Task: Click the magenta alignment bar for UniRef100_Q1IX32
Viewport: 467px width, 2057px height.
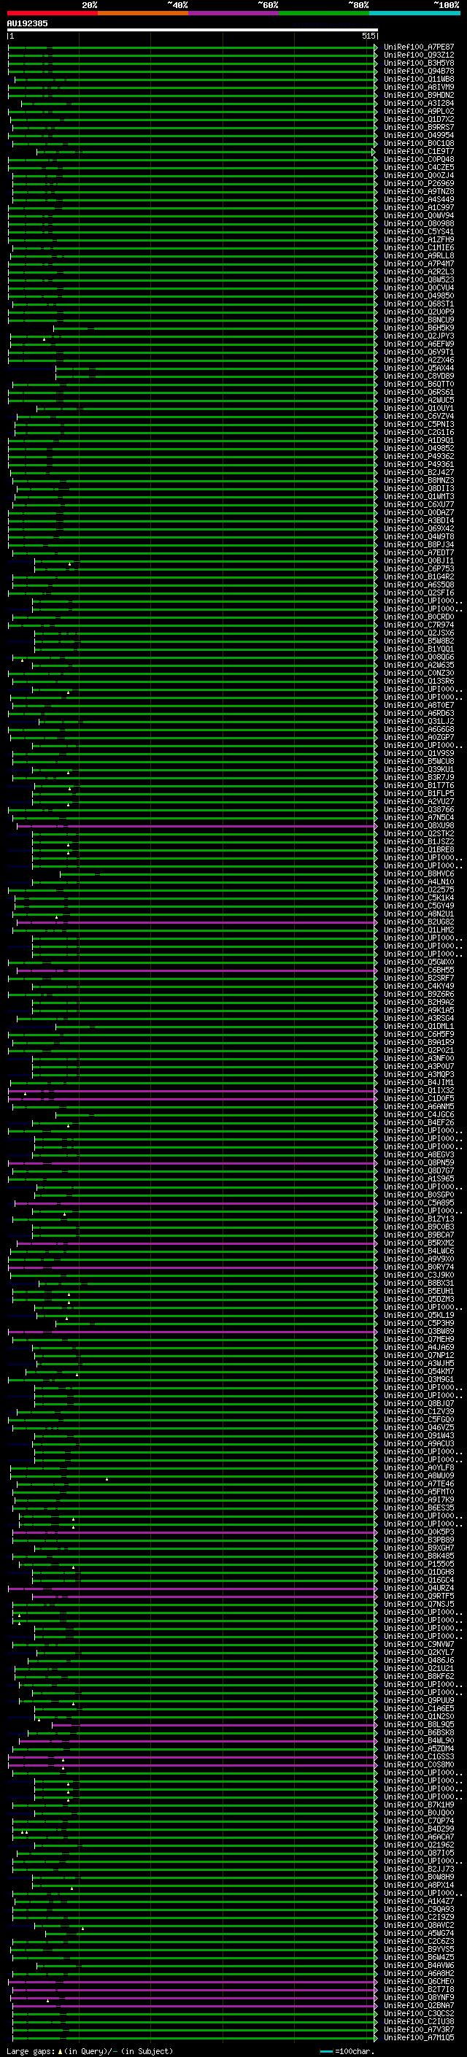Action: pos(192,1091)
